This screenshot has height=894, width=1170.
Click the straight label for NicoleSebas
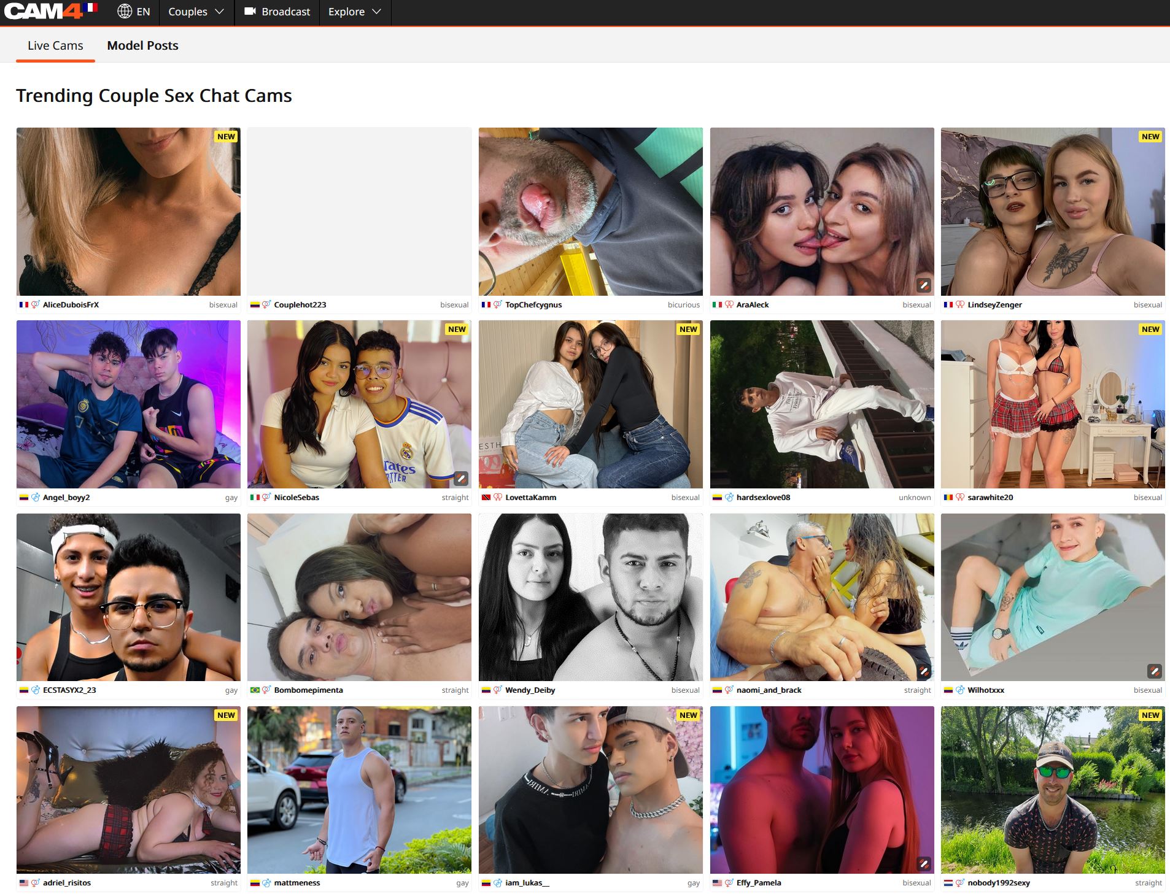[x=455, y=498]
